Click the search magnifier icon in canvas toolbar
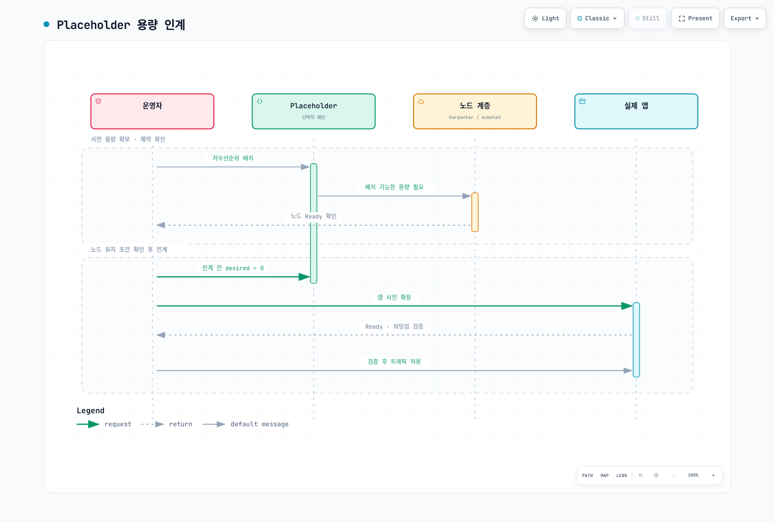The width and height of the screenshot is (774, 522). pos(640,476)
